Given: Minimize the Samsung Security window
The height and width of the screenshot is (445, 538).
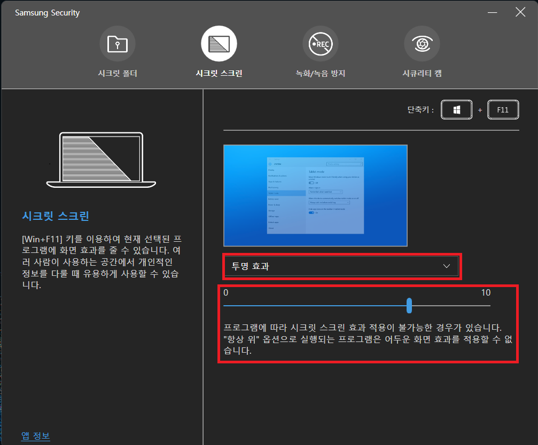Looking at the screenshot, I should (x=493, y=12).
